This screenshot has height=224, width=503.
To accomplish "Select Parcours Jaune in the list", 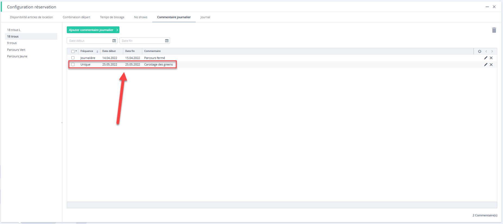I will pyautogui.click(x=31, y=56).
